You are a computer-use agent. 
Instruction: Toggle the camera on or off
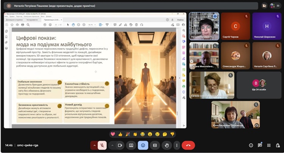(120, 145)
